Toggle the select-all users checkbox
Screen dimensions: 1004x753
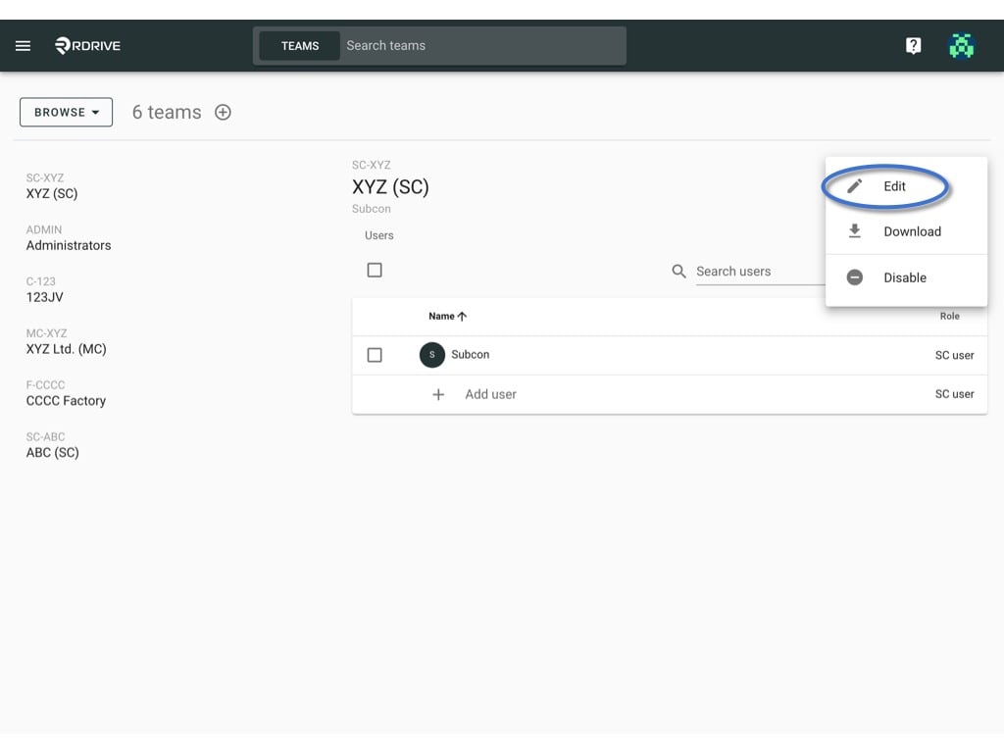(x=375, y=271)
